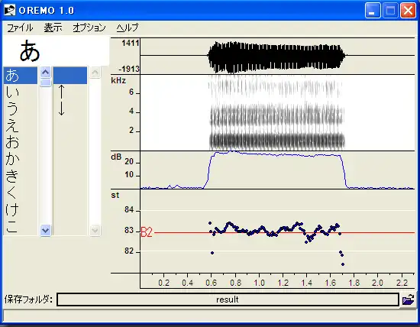Select い in the kana list
The height and width of the screenshot is (327, 420).
[x=21, y=92]
